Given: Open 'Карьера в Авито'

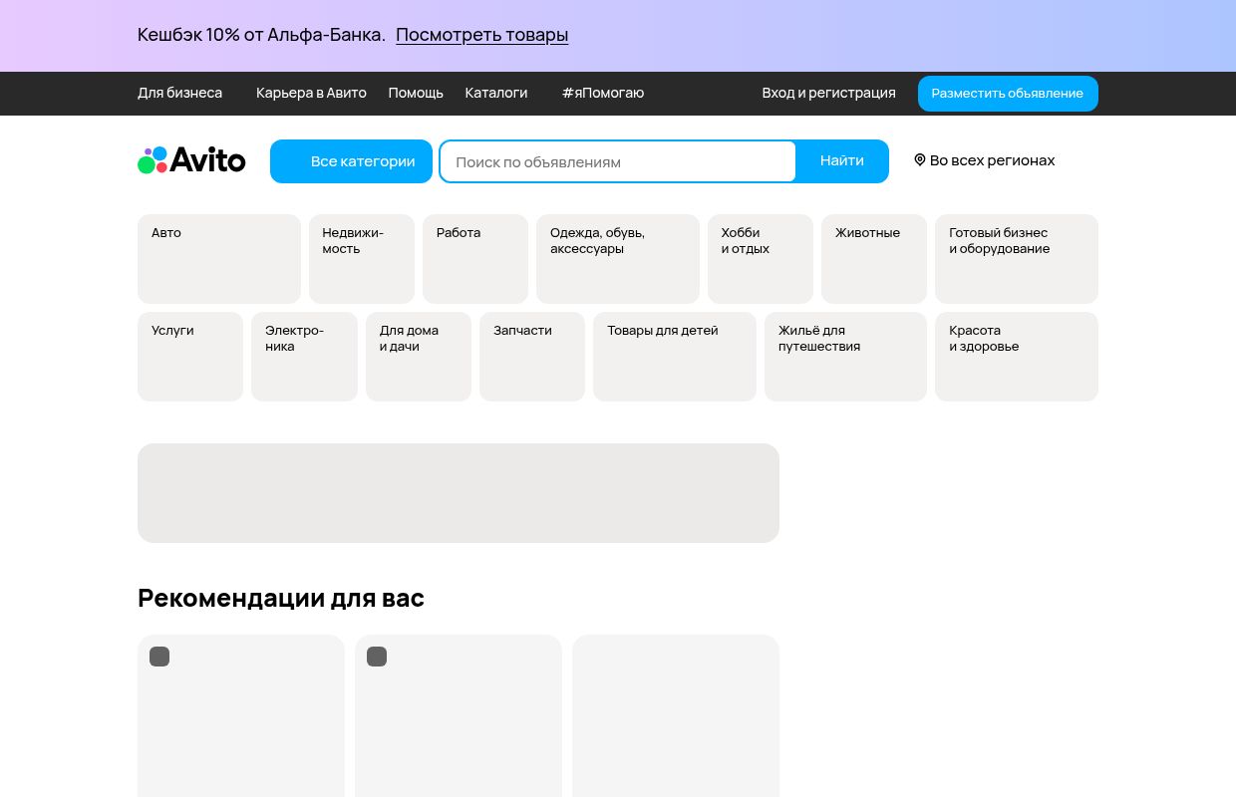Looking at the screenshot, I should click(311, 93).
